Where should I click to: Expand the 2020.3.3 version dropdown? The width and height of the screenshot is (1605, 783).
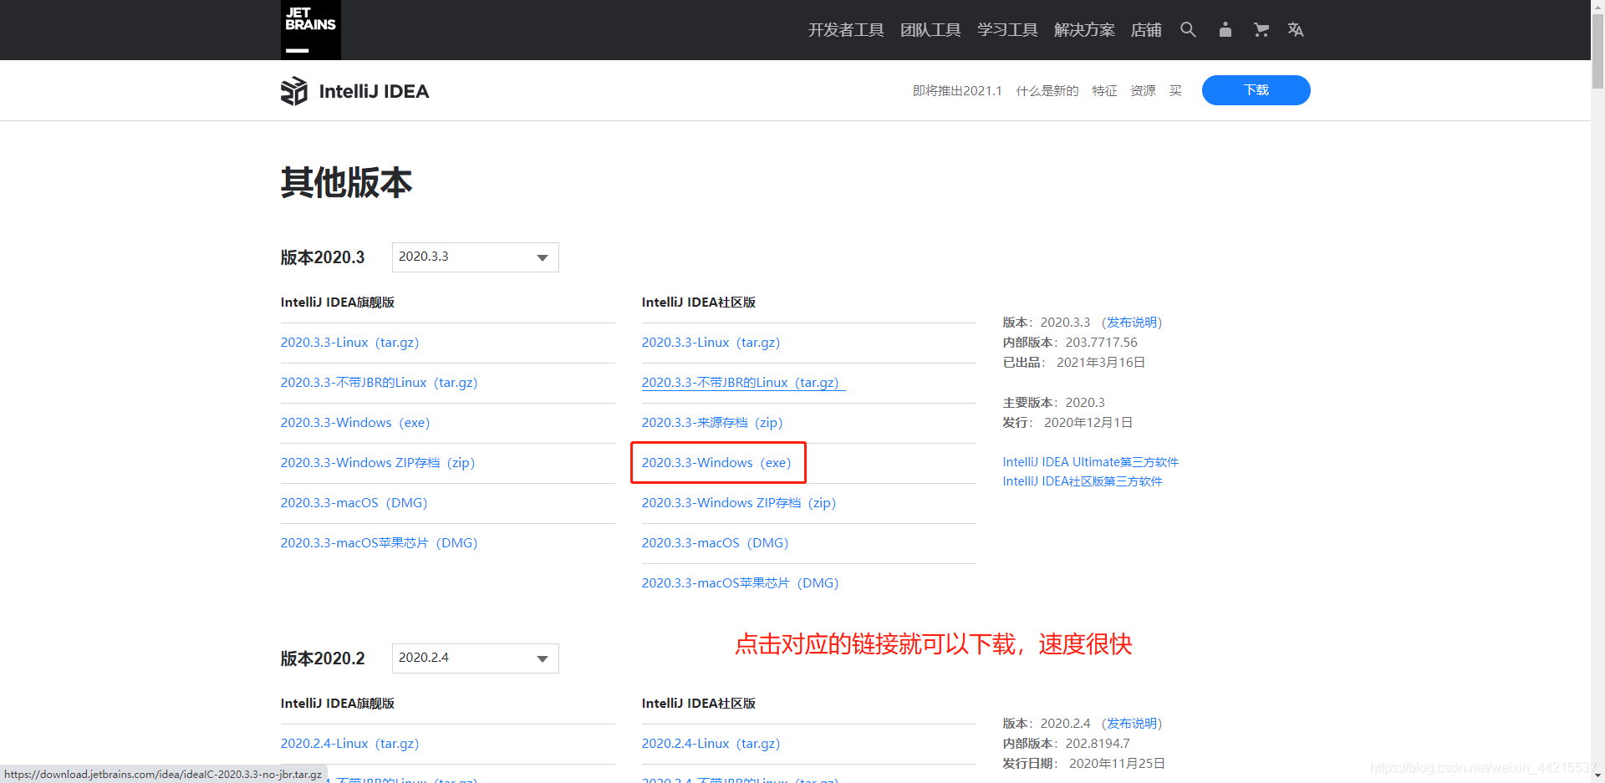475,257
